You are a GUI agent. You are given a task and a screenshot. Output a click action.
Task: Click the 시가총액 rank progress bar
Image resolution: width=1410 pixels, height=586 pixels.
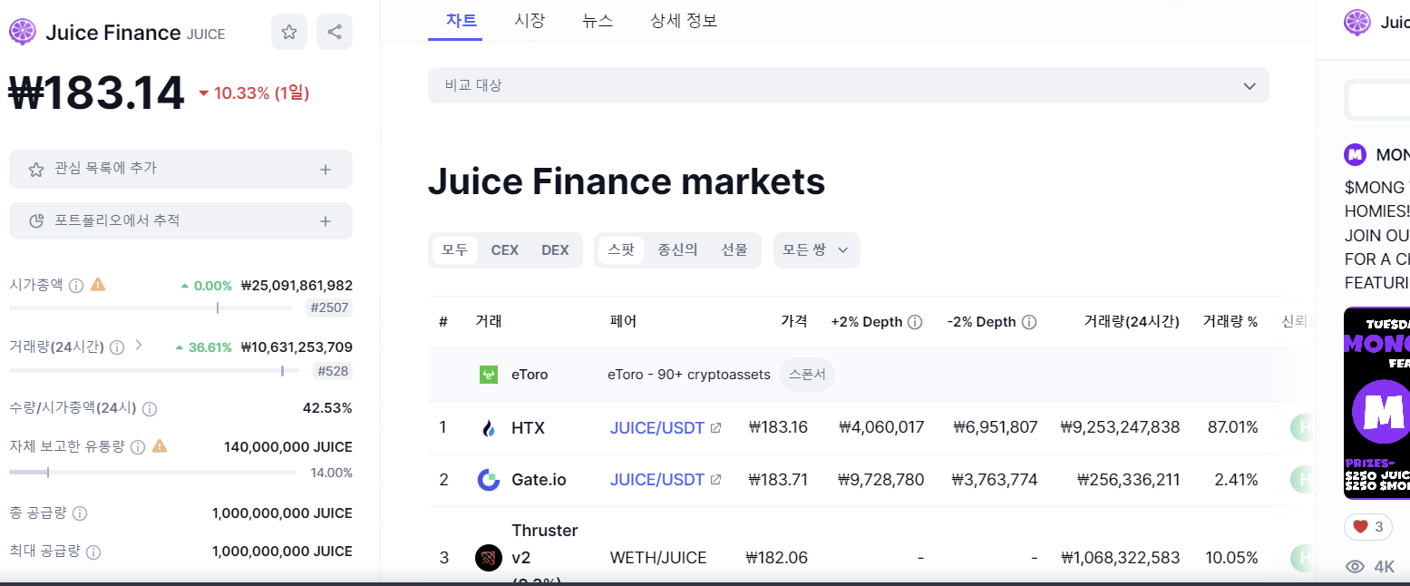151,308
